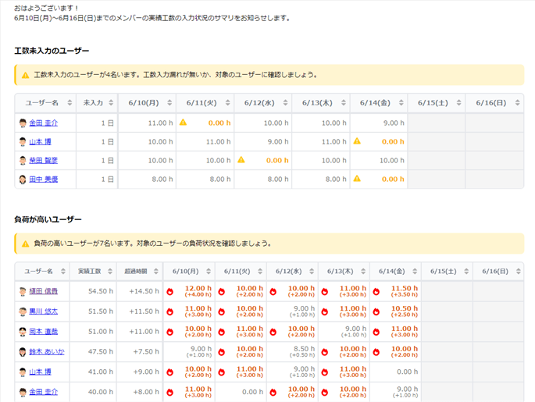Screen dimensions: 535x402
Task: Click the 6/14 warning icon in 田中's row
Action: click(357, 179)
